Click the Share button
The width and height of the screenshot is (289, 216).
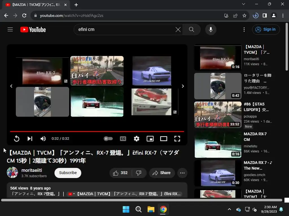coord(162,173)
